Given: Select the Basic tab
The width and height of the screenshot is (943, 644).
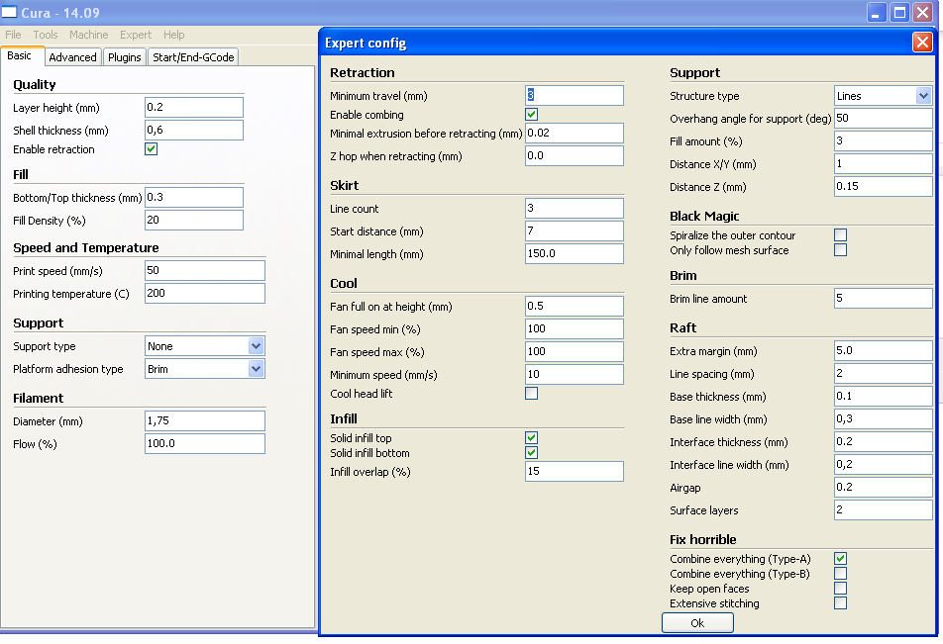Looking at the screenshot, I should click(22, 55).
